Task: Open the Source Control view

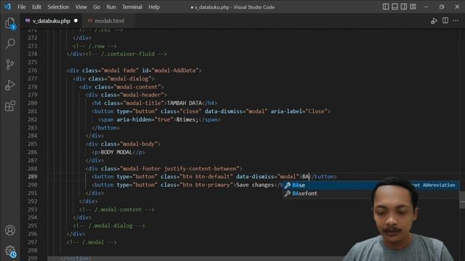Action: click(x=10, y=65)
